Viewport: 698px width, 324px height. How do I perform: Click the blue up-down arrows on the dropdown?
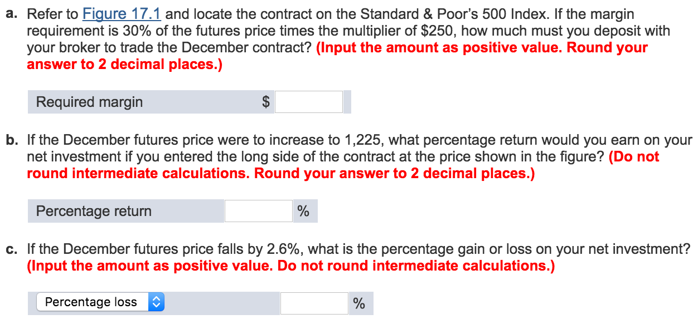click(156, 302)
